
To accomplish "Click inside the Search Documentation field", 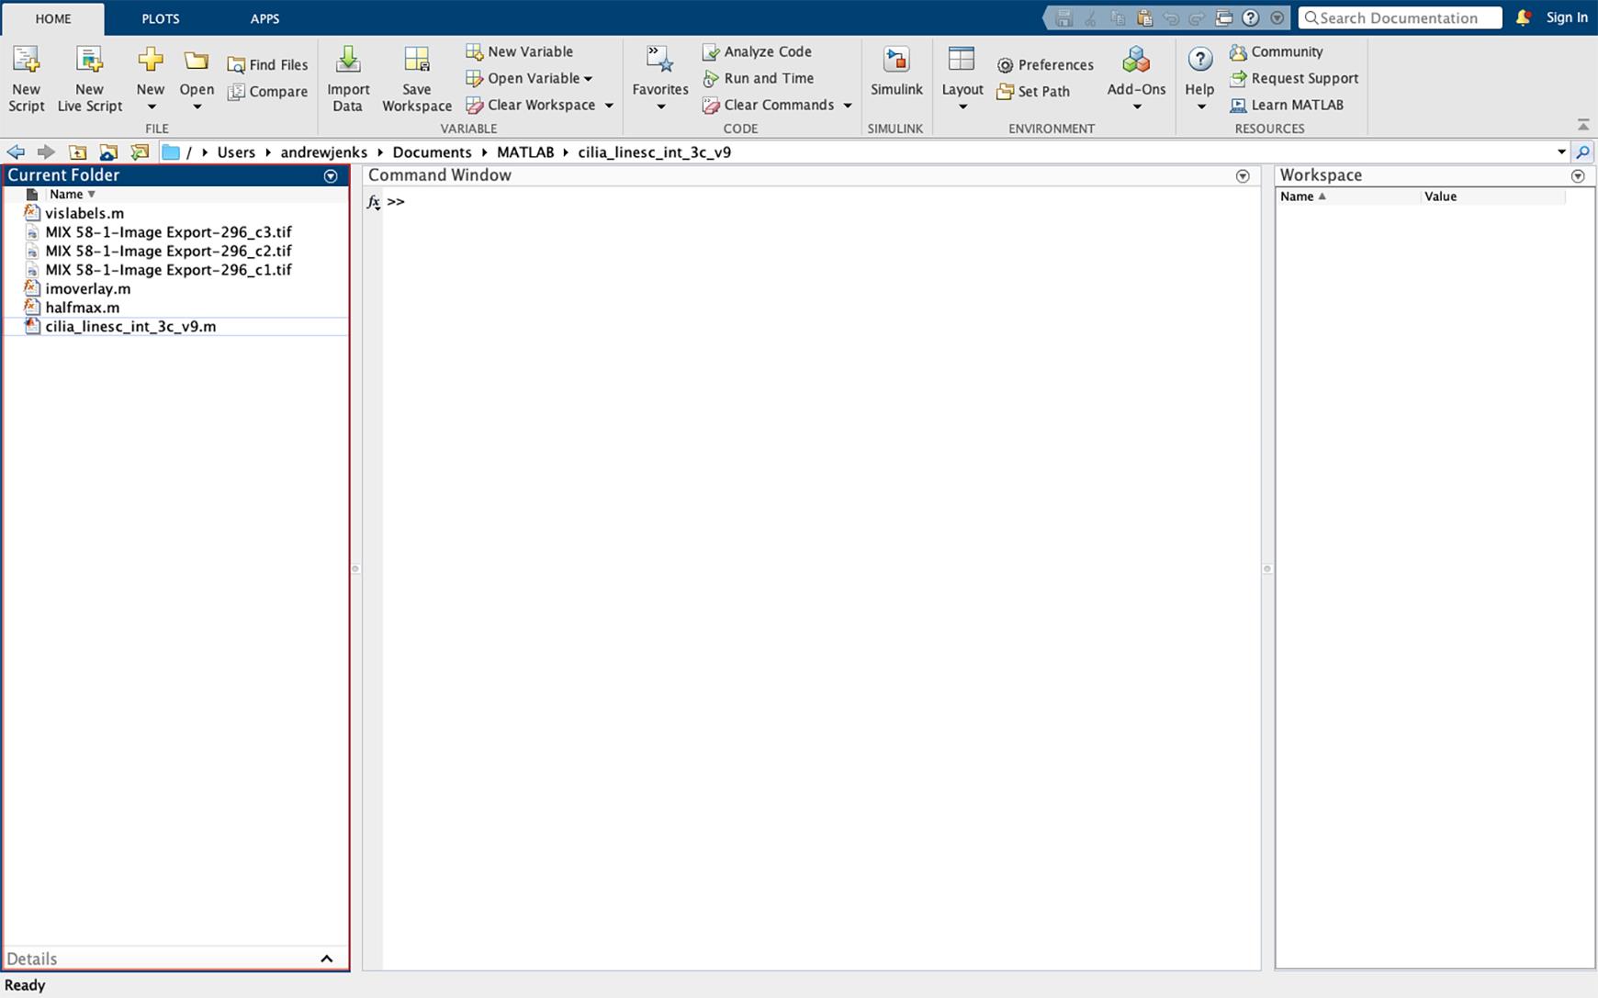I will click(x=1400, y=17).
